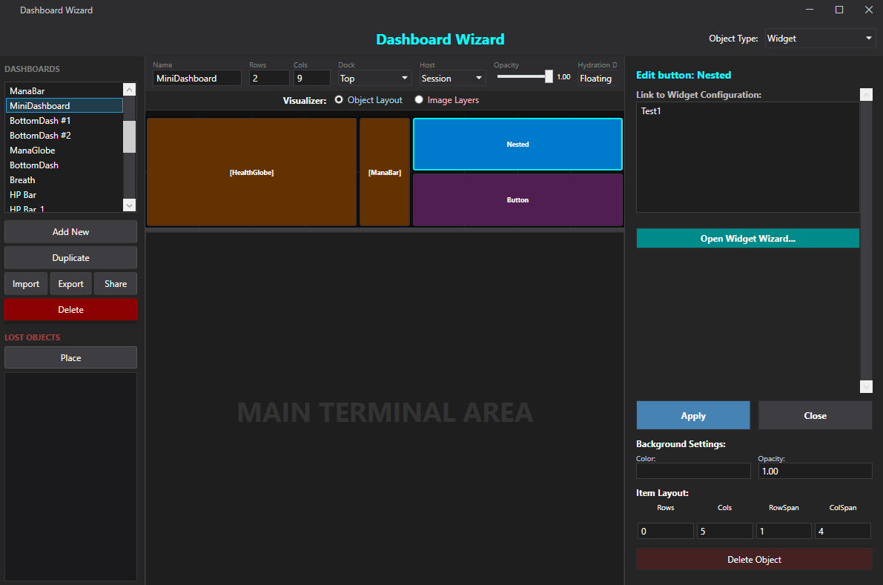Open the Host dropdown set to Session

(x=452, y=79)
